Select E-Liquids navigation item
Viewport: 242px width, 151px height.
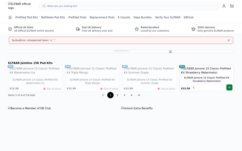(124, 17)
